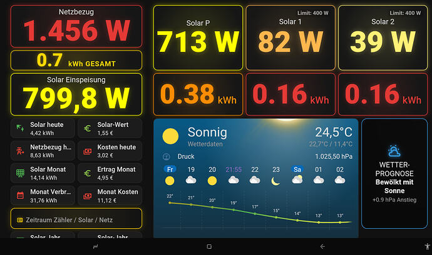Viewport: 432px width, 255px height.
Task: Tap the Android home square button
Action: 209,246
